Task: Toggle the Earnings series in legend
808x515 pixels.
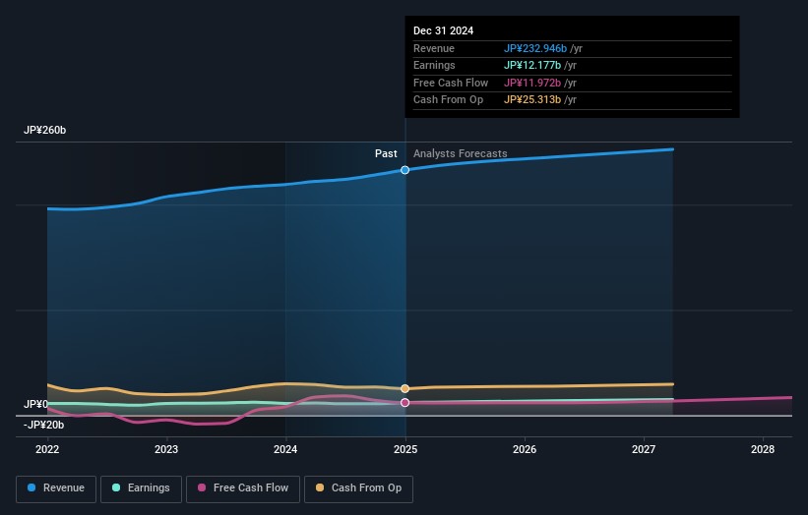Action: (141, 487)
